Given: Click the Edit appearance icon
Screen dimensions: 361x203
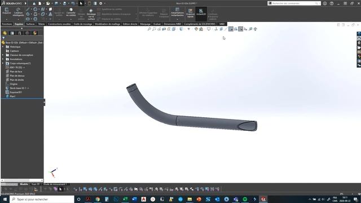Looking at the screenshot, I should click(196, 29).
